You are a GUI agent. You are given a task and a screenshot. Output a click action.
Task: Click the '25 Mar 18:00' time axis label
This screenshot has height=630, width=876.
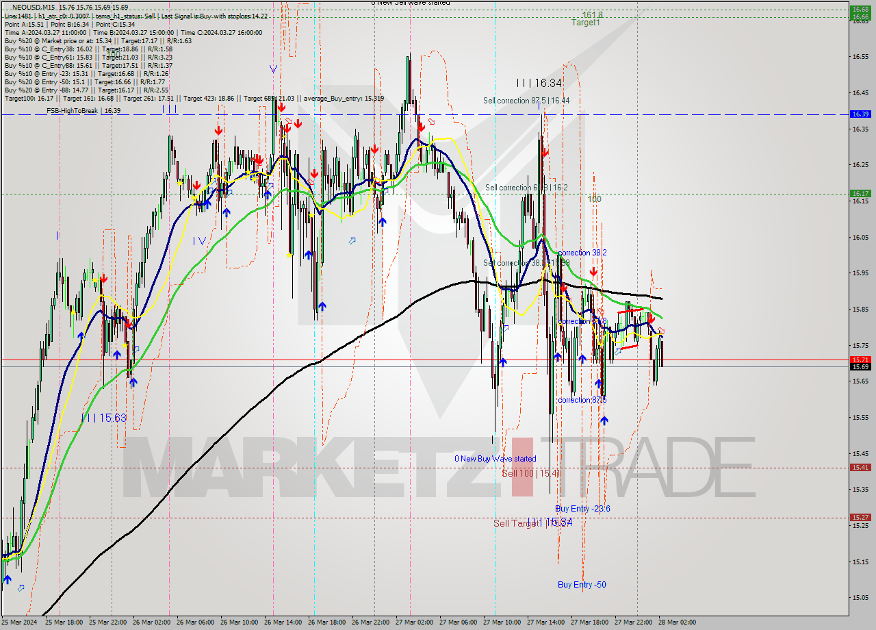coord(65,622)
